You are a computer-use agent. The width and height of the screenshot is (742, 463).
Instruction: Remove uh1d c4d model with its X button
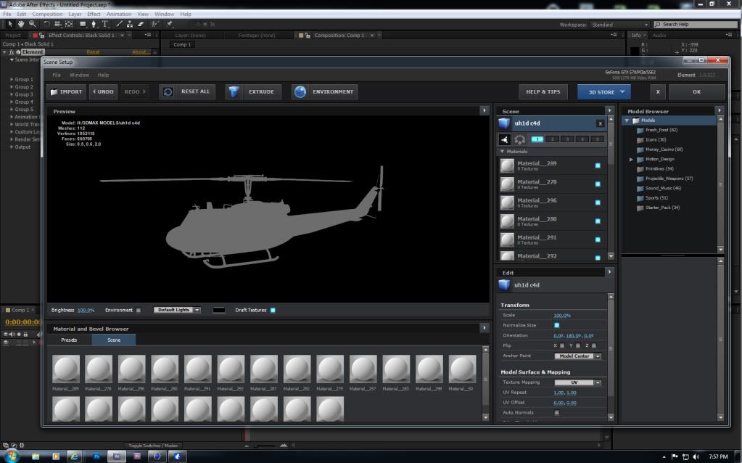600,124
